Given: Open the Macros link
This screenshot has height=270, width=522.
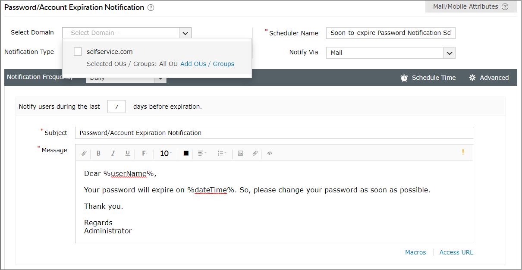Looking at the screenshot, I should pos(415,252).
